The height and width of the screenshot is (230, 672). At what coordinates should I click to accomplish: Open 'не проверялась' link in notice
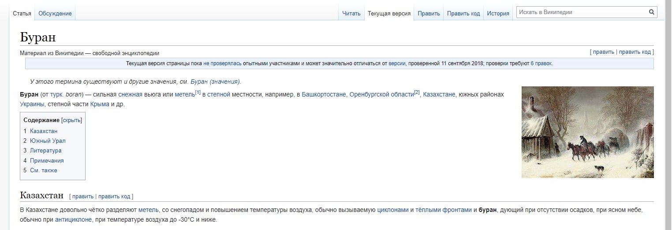222,63
